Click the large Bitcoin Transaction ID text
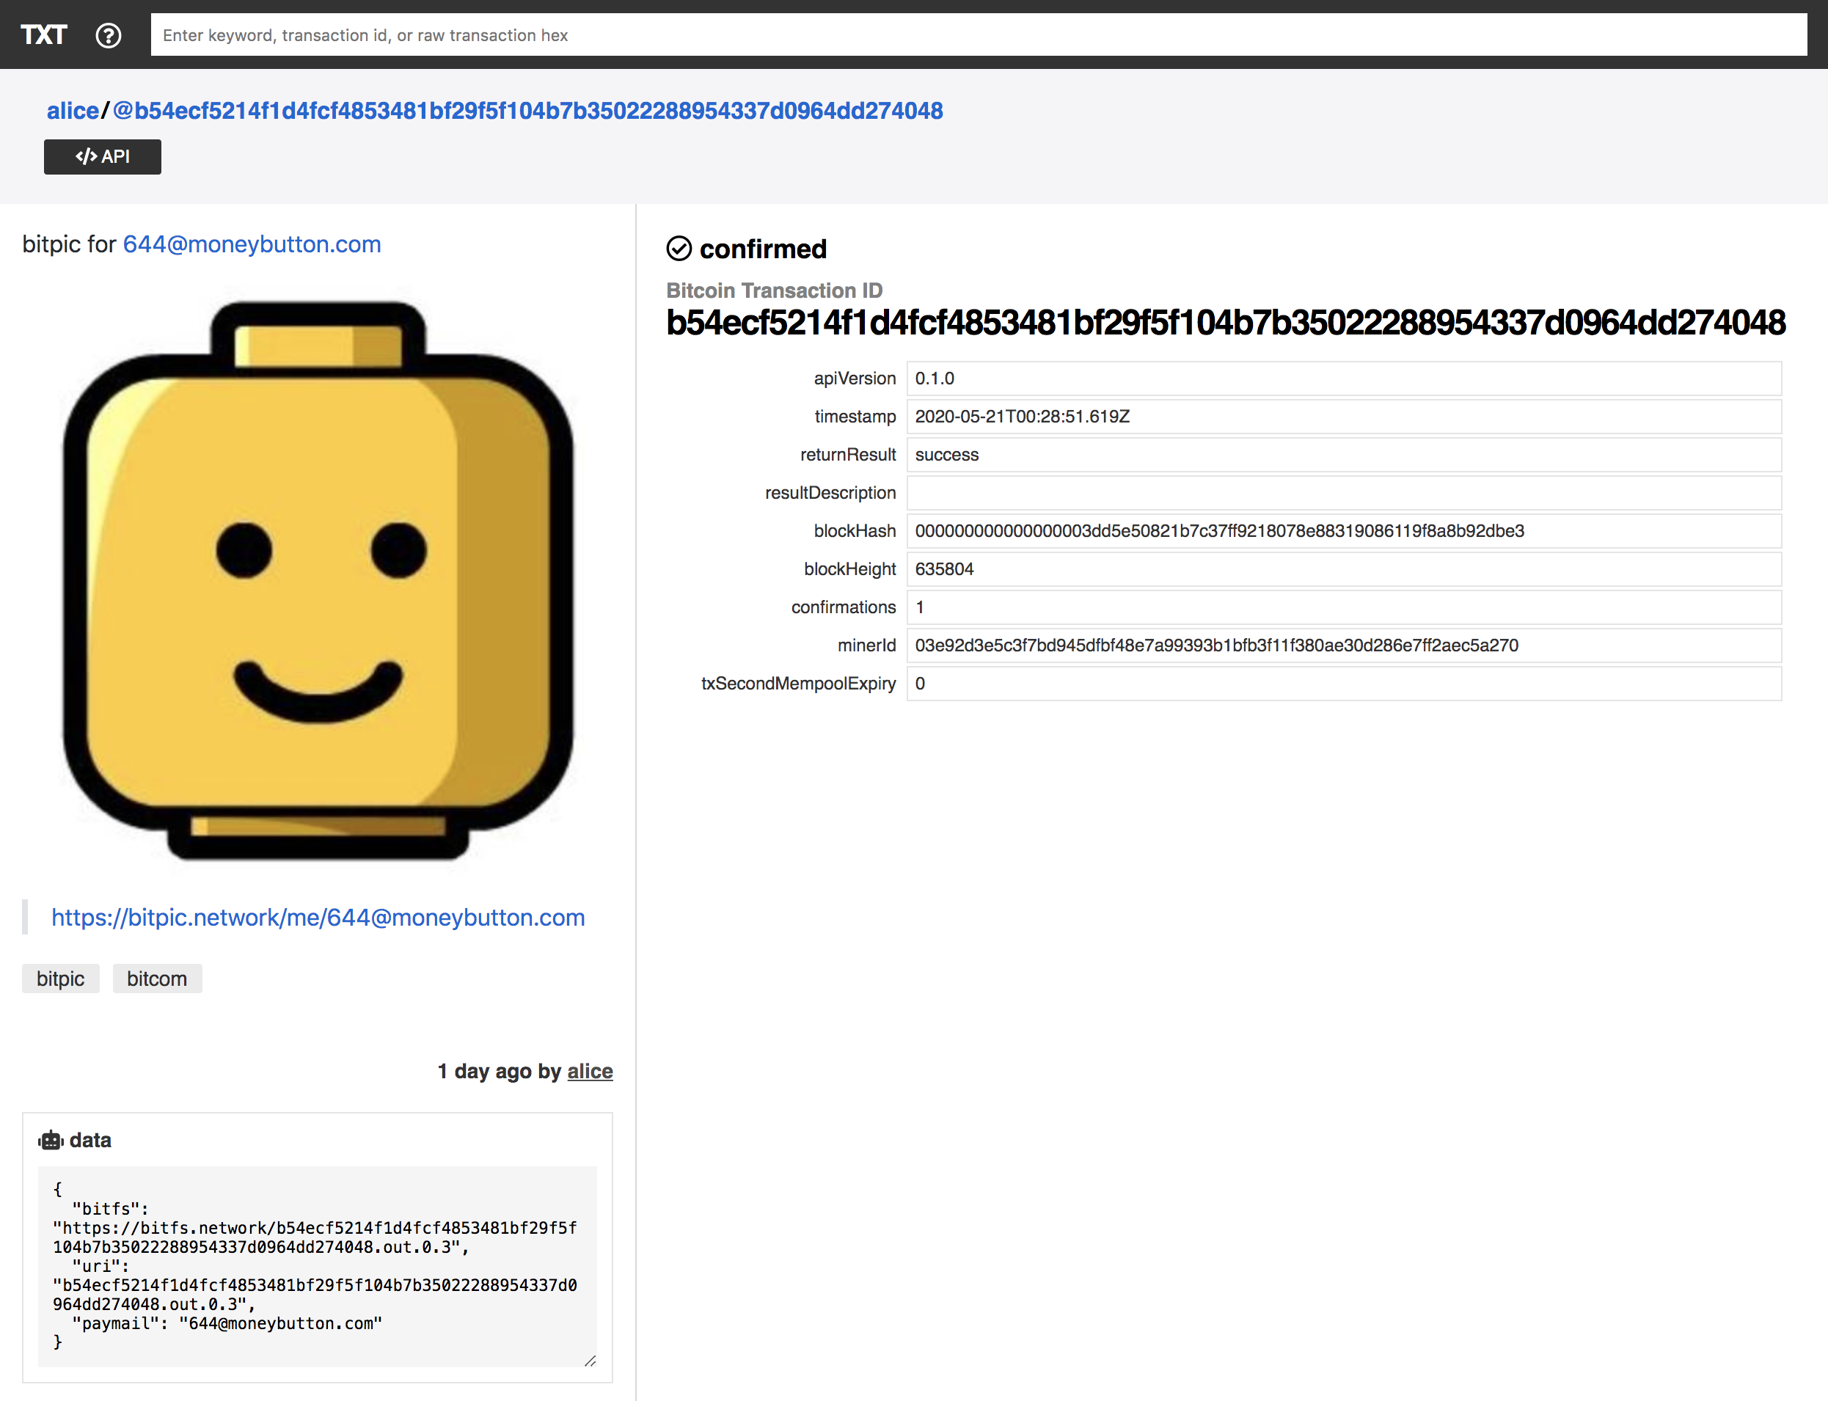1828x1401 pixels. tap(1225, 323)
